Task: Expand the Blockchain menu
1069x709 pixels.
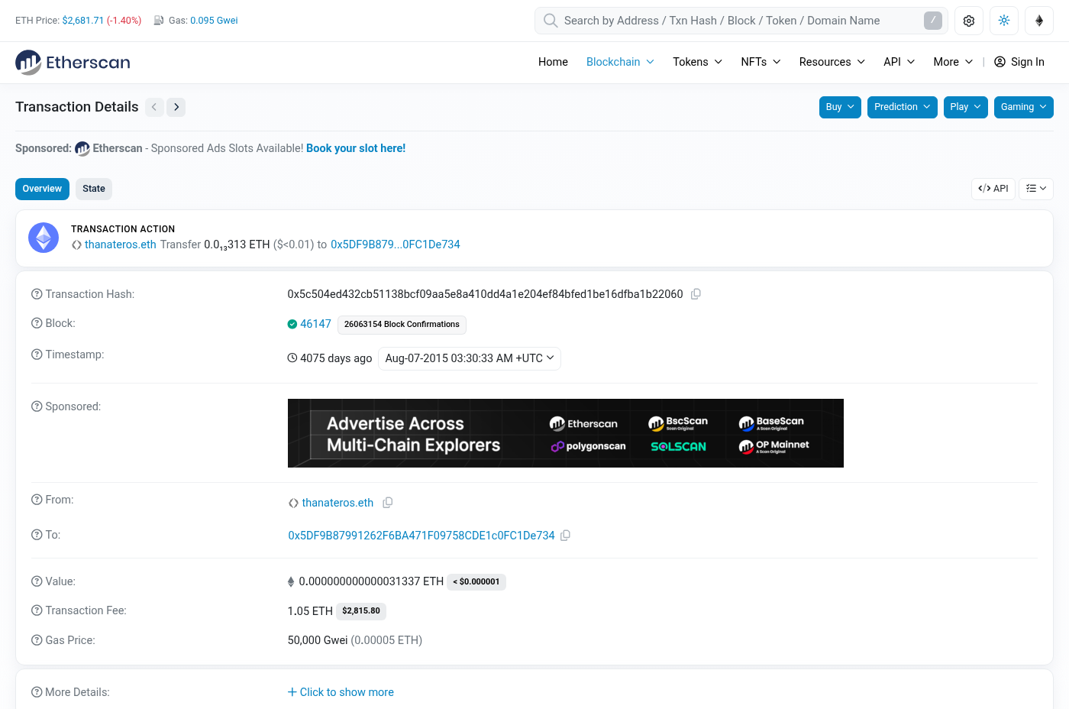Action: [620, 62]
